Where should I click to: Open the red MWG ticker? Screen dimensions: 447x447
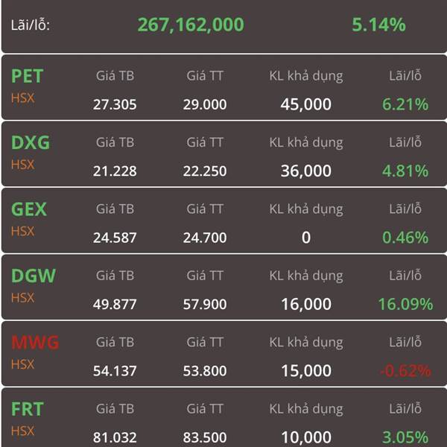[35, 343]
